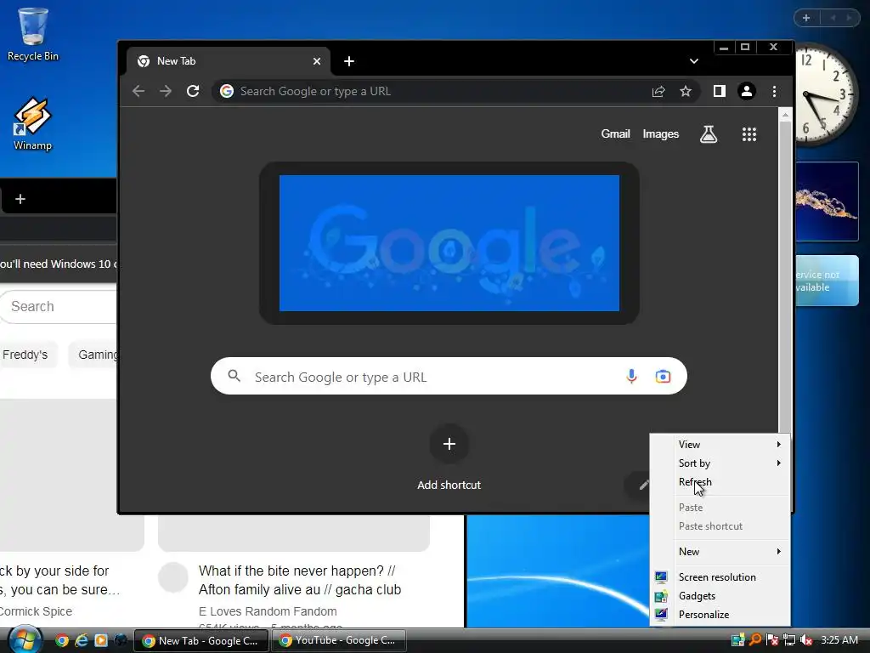Open Chrome's side panel
This screenshot has width=870, height=653.
[719, 91]
